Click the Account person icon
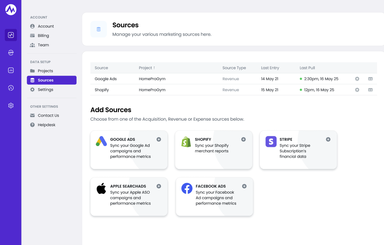Viewport: 384px width, 245px height. pyautogui.click(x=32, y=26)
